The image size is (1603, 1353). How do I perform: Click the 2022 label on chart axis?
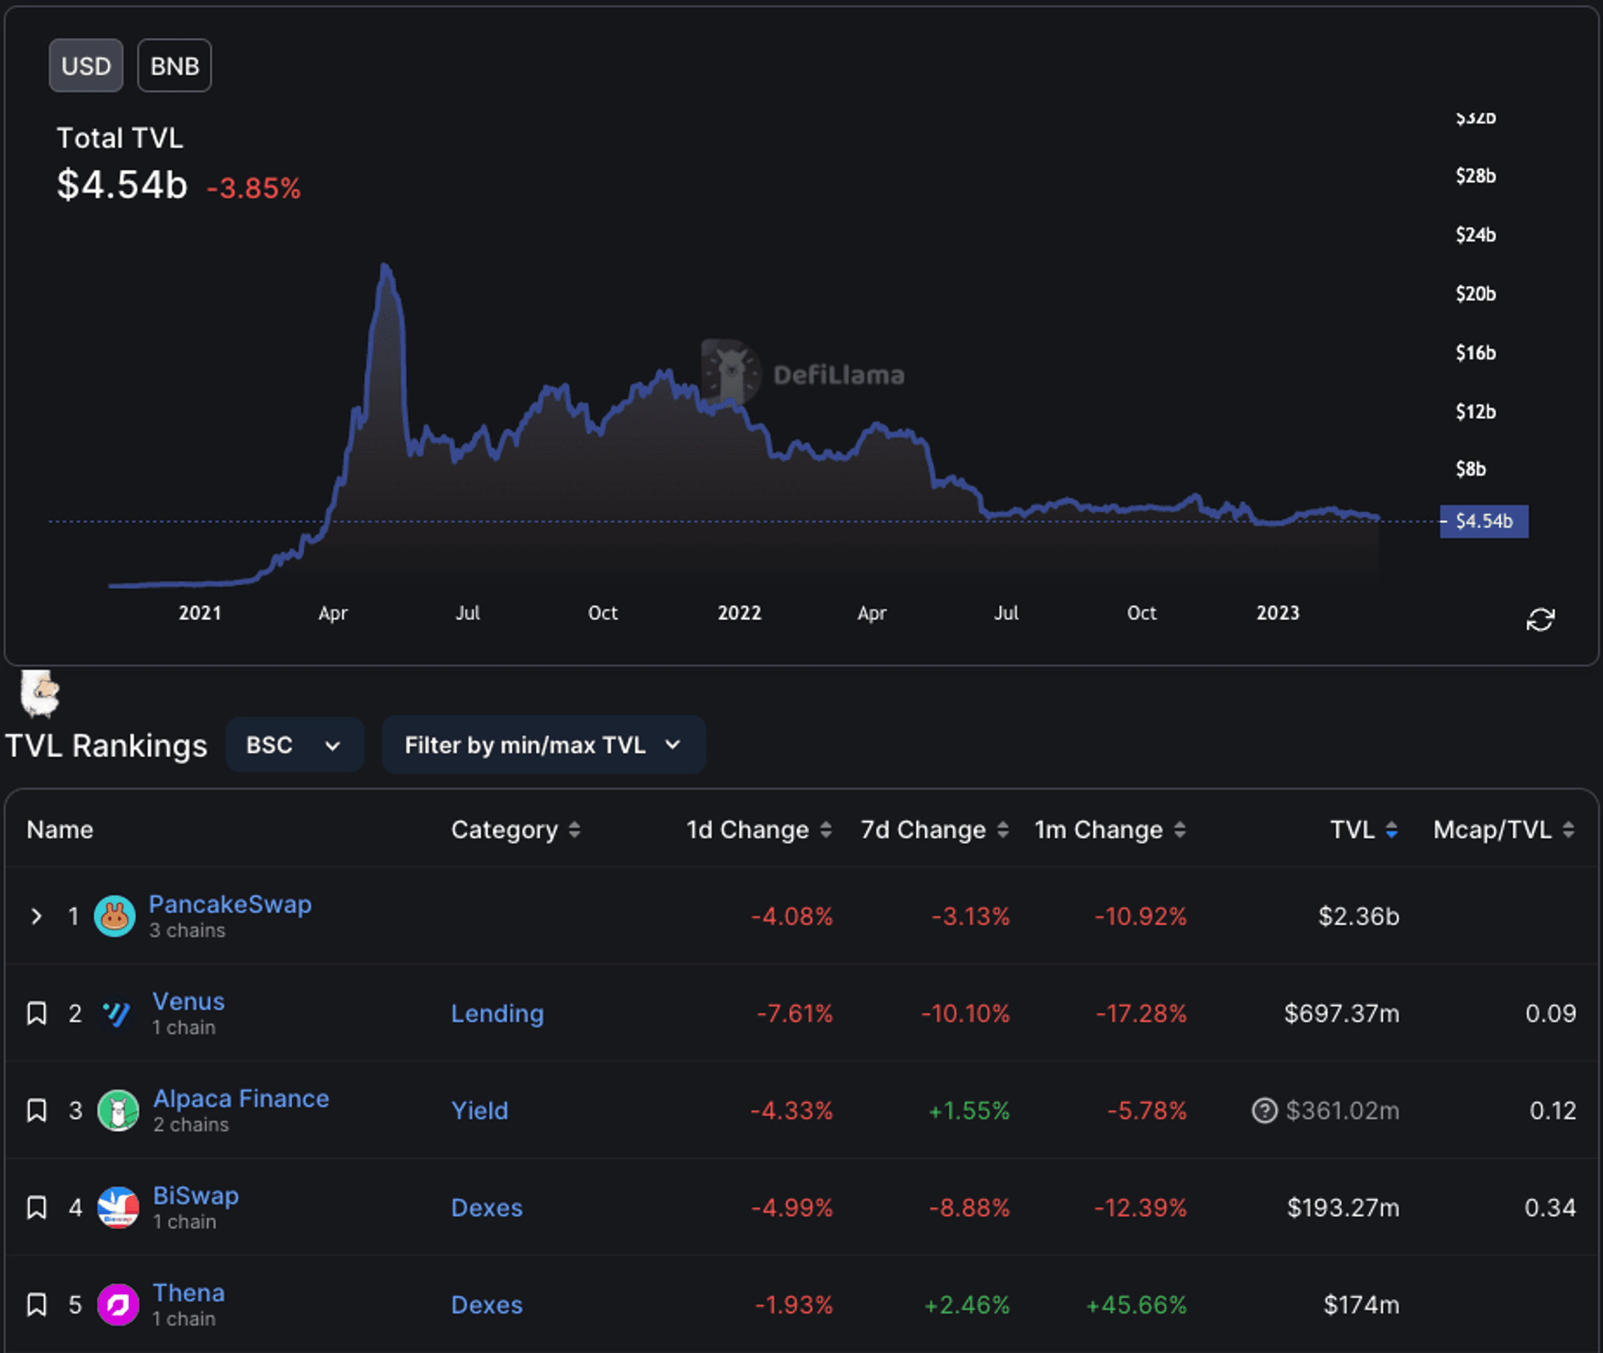(x=740, y=613)
